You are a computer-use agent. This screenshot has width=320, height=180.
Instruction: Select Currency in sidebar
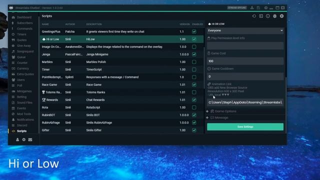(x=23, y=68)
